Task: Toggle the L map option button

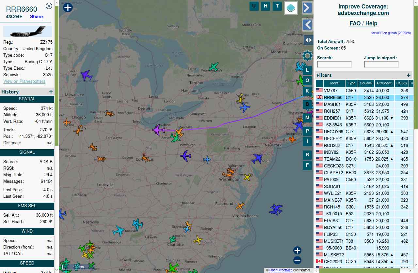Action: (x=307, y=70)
